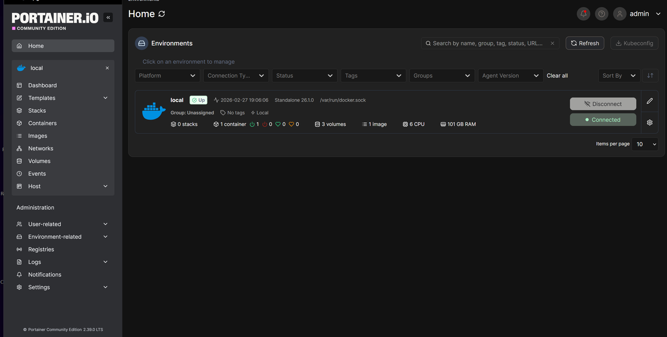Close the local environment with the x icon
This screenshot has height=337, width=667.
(107, 68)
